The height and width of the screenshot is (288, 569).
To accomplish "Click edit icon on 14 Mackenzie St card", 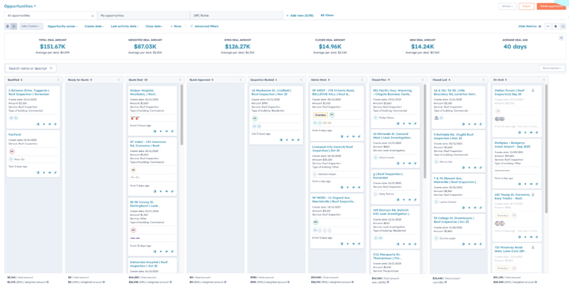I will click(298, 140).
